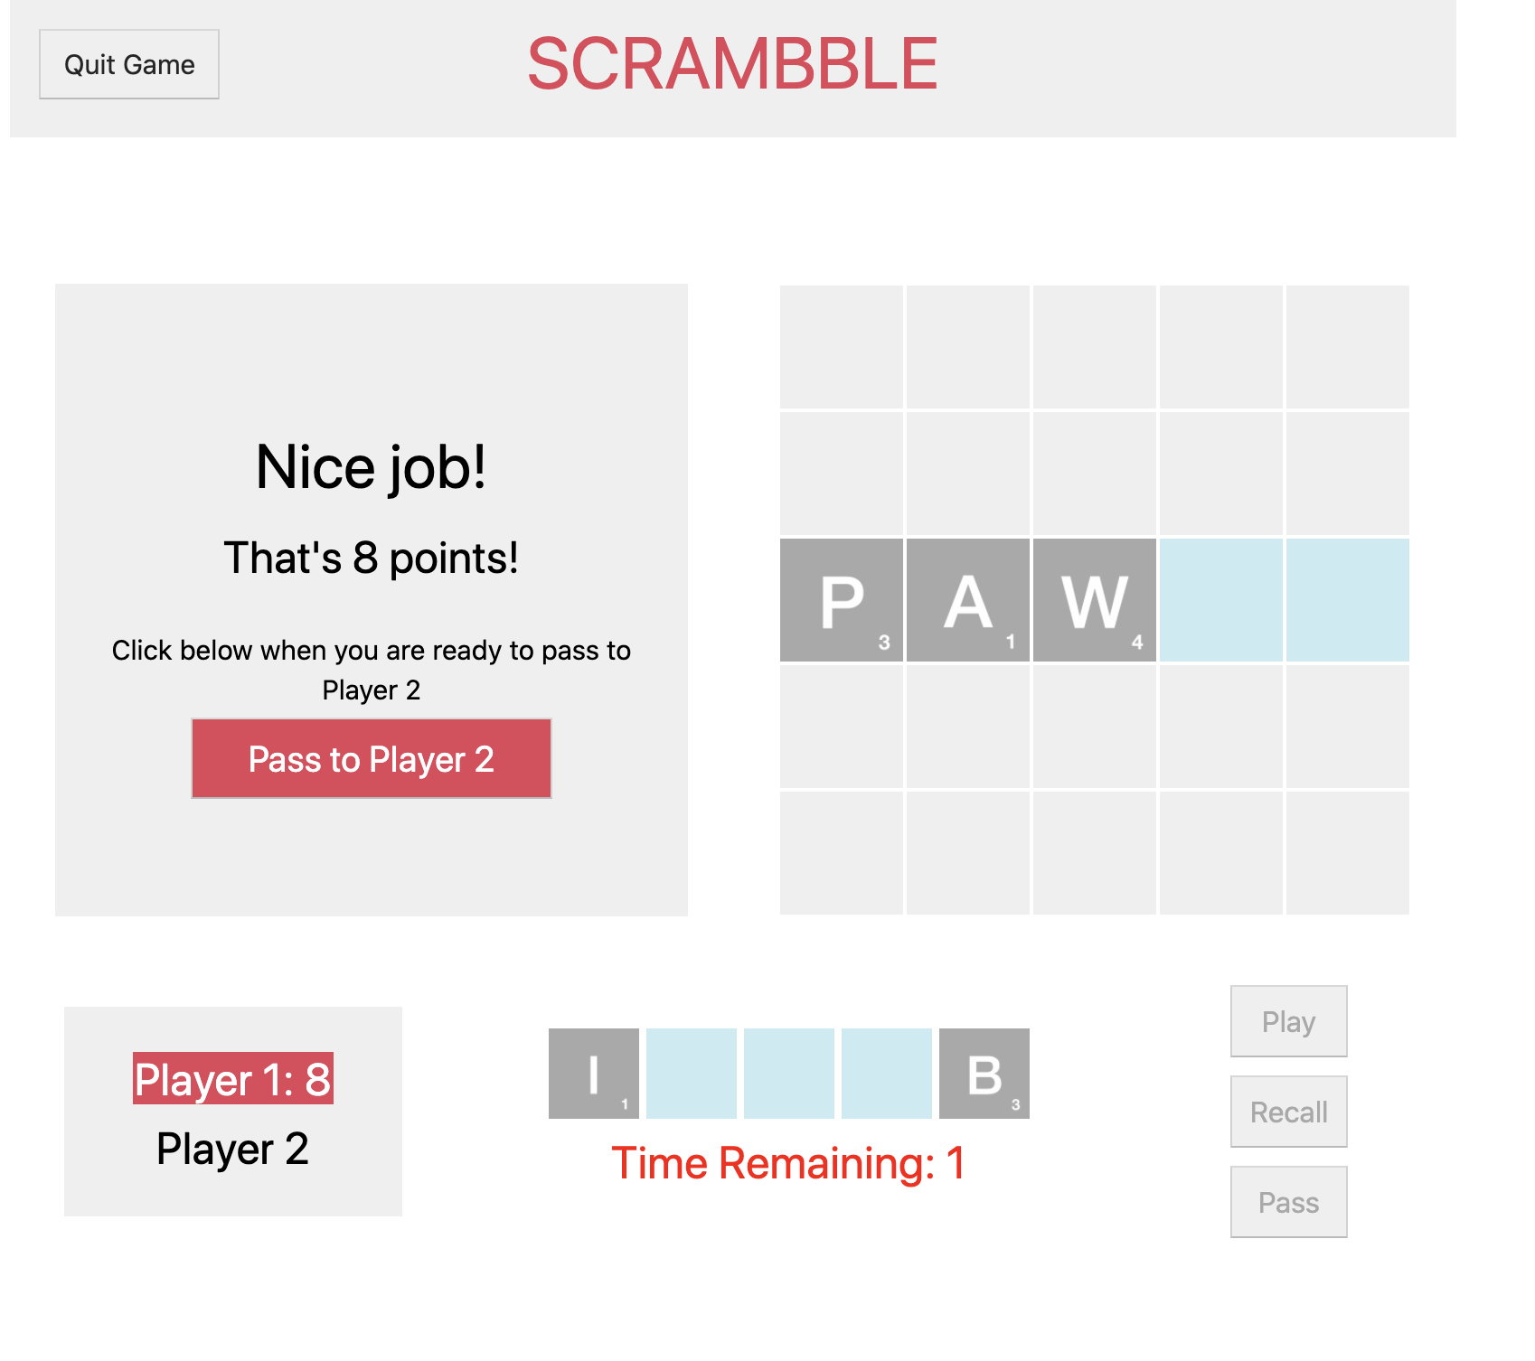Click the SCRAMBBLE title
Image resolution: width=1535 pixels, height=1361 pixels.
[733, 64]
